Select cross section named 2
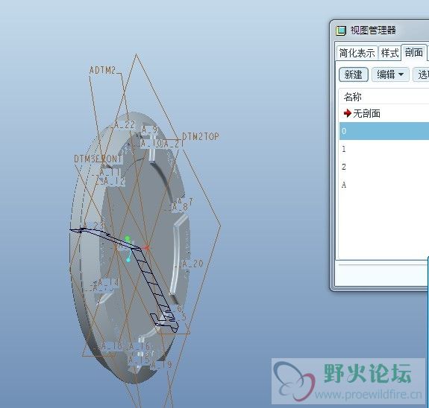The image size is (429, 408). coord(384,167)
